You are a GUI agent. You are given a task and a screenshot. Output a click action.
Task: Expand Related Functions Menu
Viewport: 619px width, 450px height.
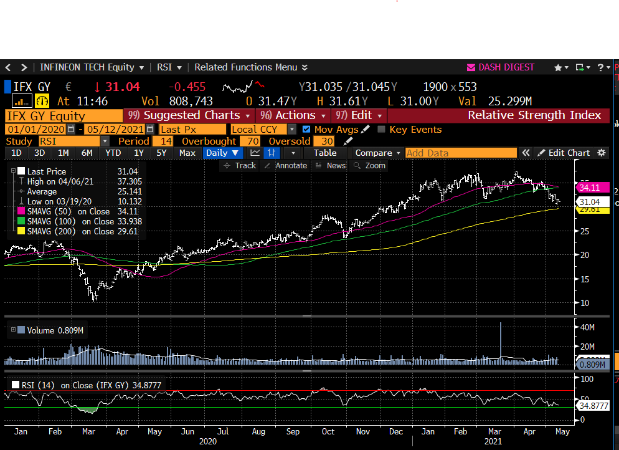point(251,67)
